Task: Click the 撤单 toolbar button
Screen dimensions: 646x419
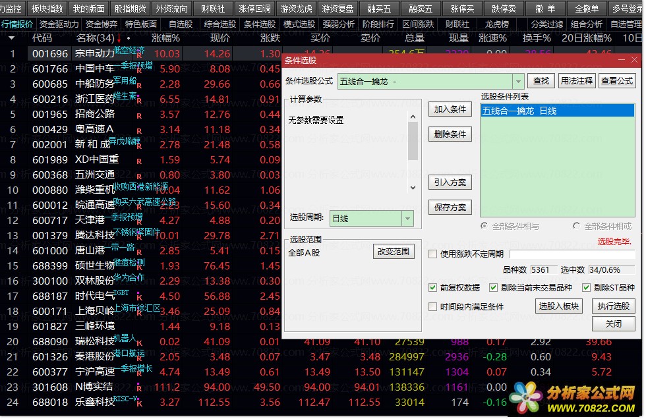Action: tap(546, 8)
